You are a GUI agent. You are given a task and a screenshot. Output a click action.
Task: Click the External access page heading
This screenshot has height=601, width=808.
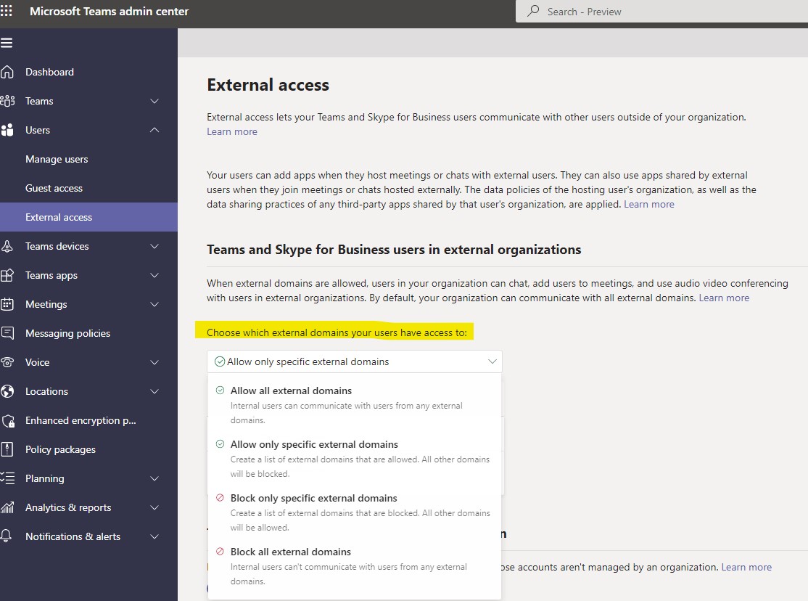[x=268, y=85]
